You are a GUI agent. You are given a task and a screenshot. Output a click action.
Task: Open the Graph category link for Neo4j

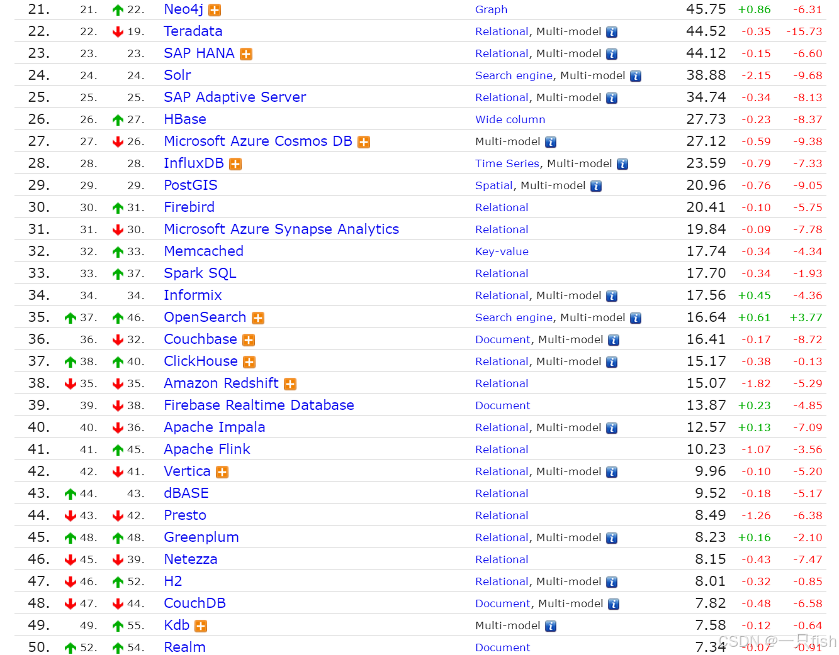[x=492, y=9]
